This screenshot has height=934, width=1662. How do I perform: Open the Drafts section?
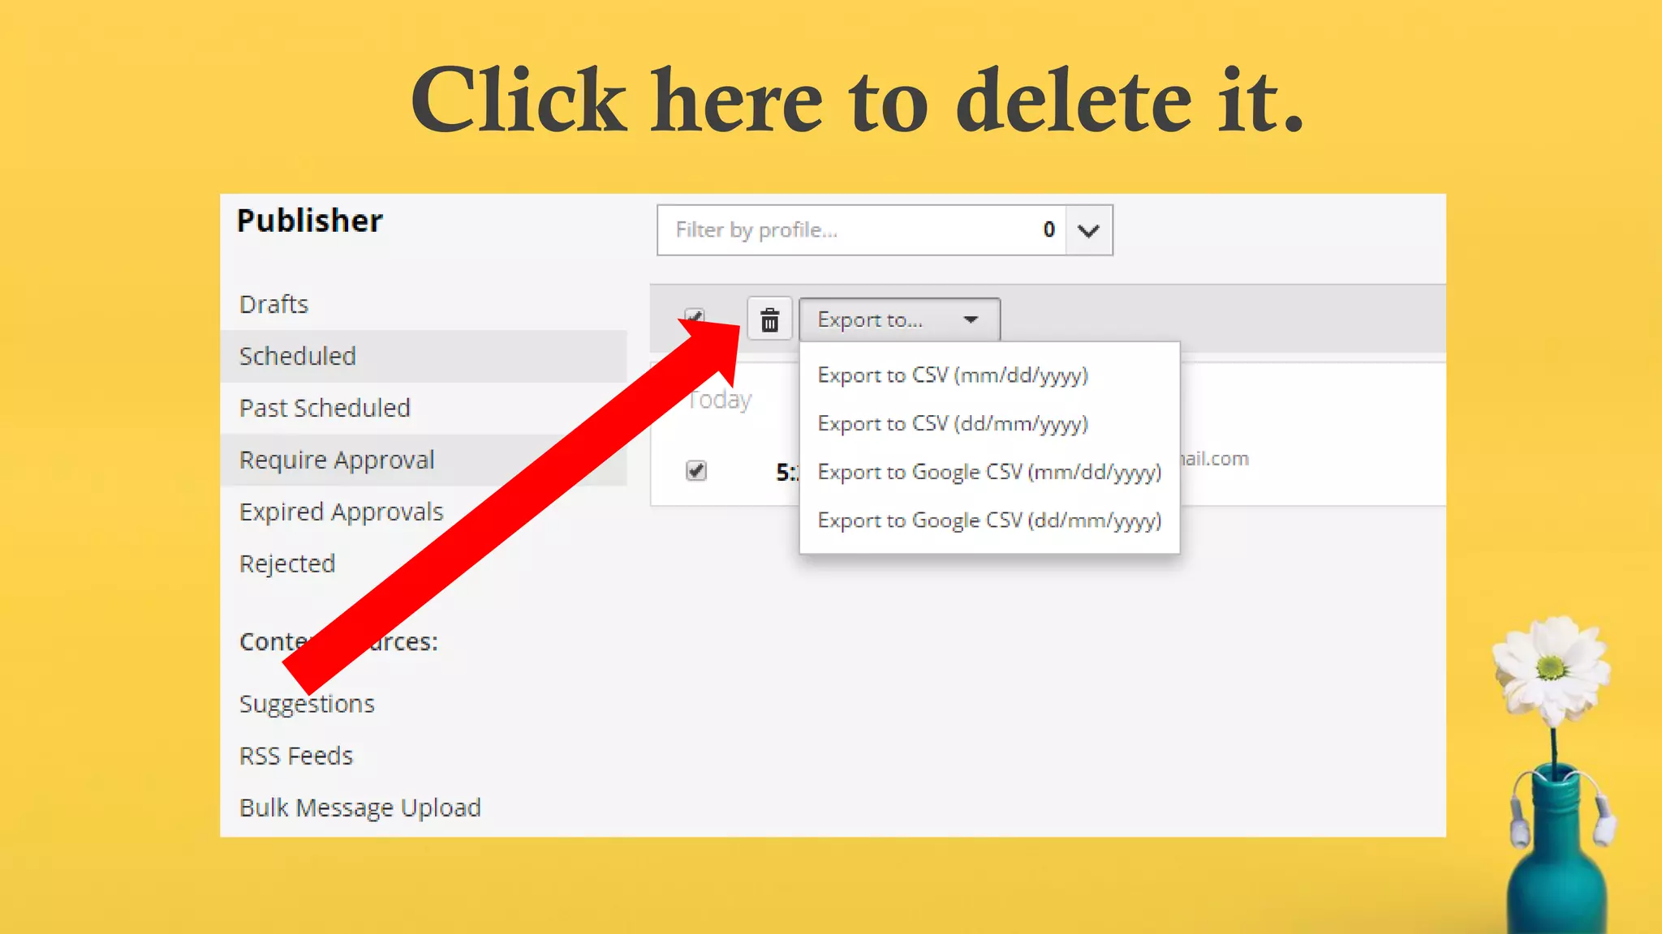274,304
